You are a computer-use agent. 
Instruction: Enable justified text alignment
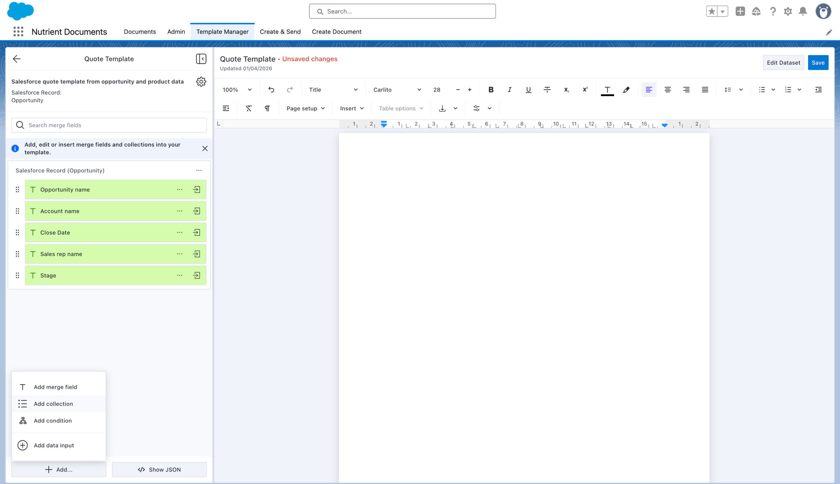pos(705,89)
